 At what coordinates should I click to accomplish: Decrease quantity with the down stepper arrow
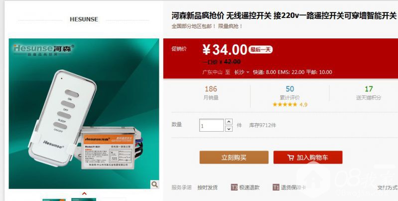[229, 129]
